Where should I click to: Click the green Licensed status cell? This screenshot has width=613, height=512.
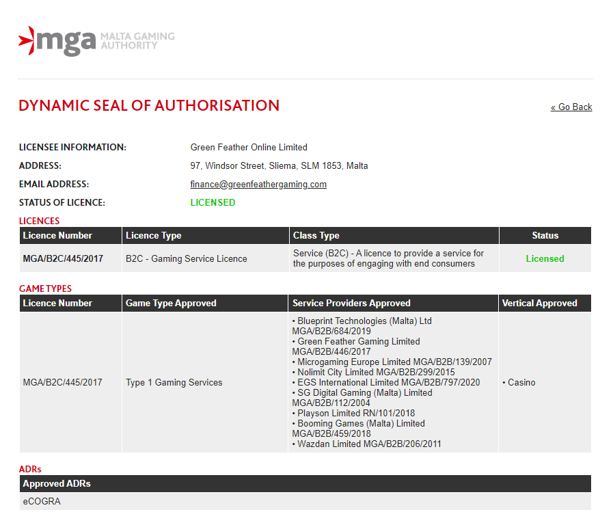coord(545,258)
